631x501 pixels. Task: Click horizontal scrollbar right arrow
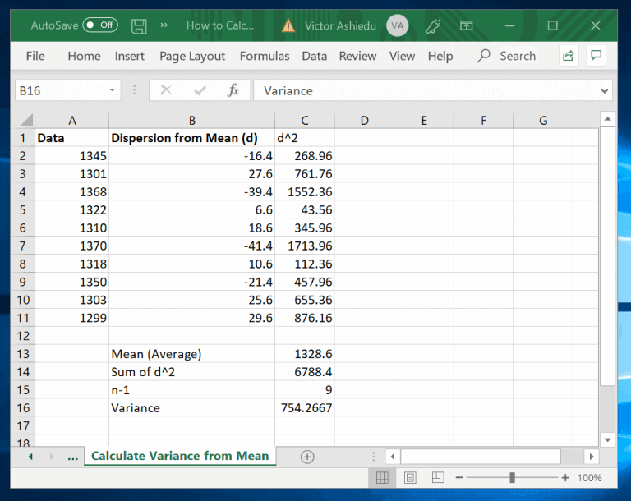click(592, 457)
